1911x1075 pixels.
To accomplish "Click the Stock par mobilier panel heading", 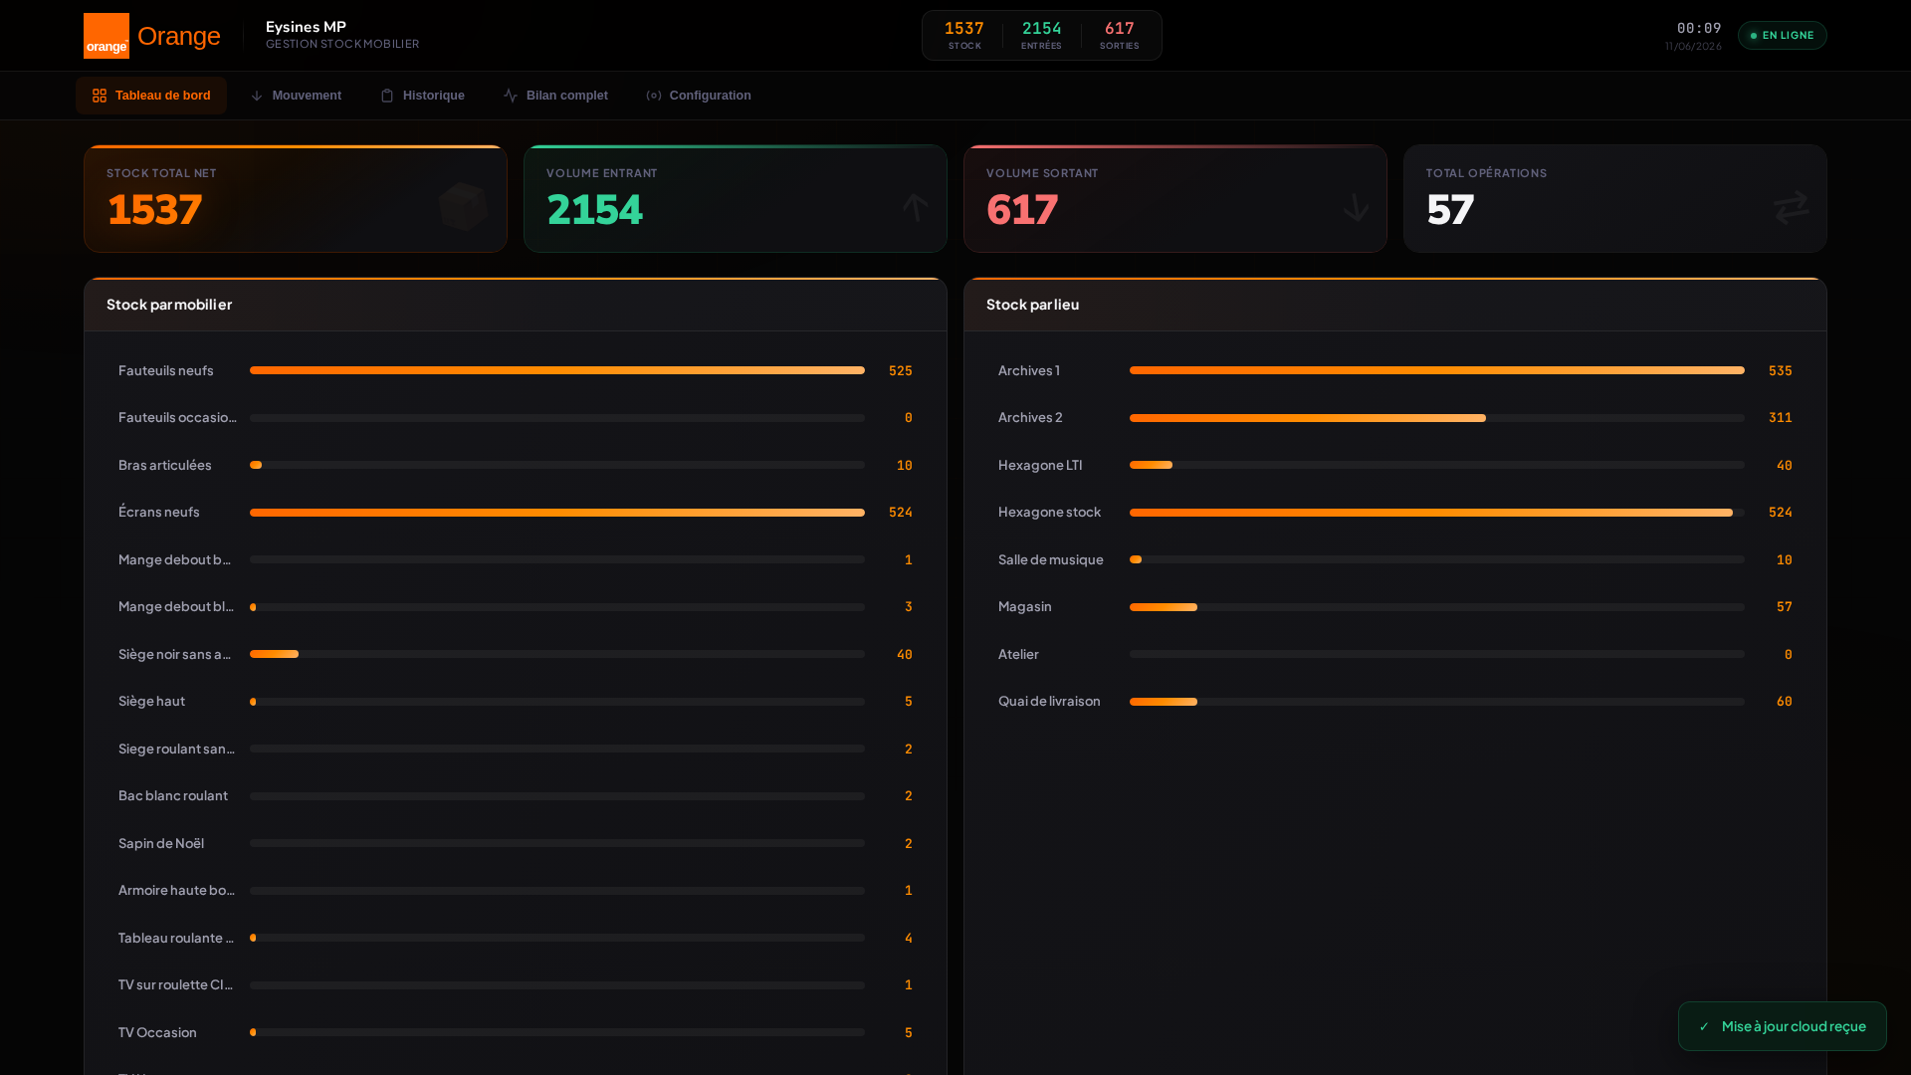I will click(169, 305).
